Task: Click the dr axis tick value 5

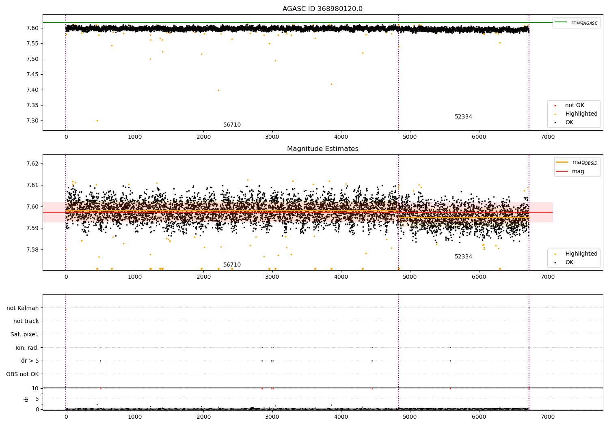Action: (x=37, y=399)
